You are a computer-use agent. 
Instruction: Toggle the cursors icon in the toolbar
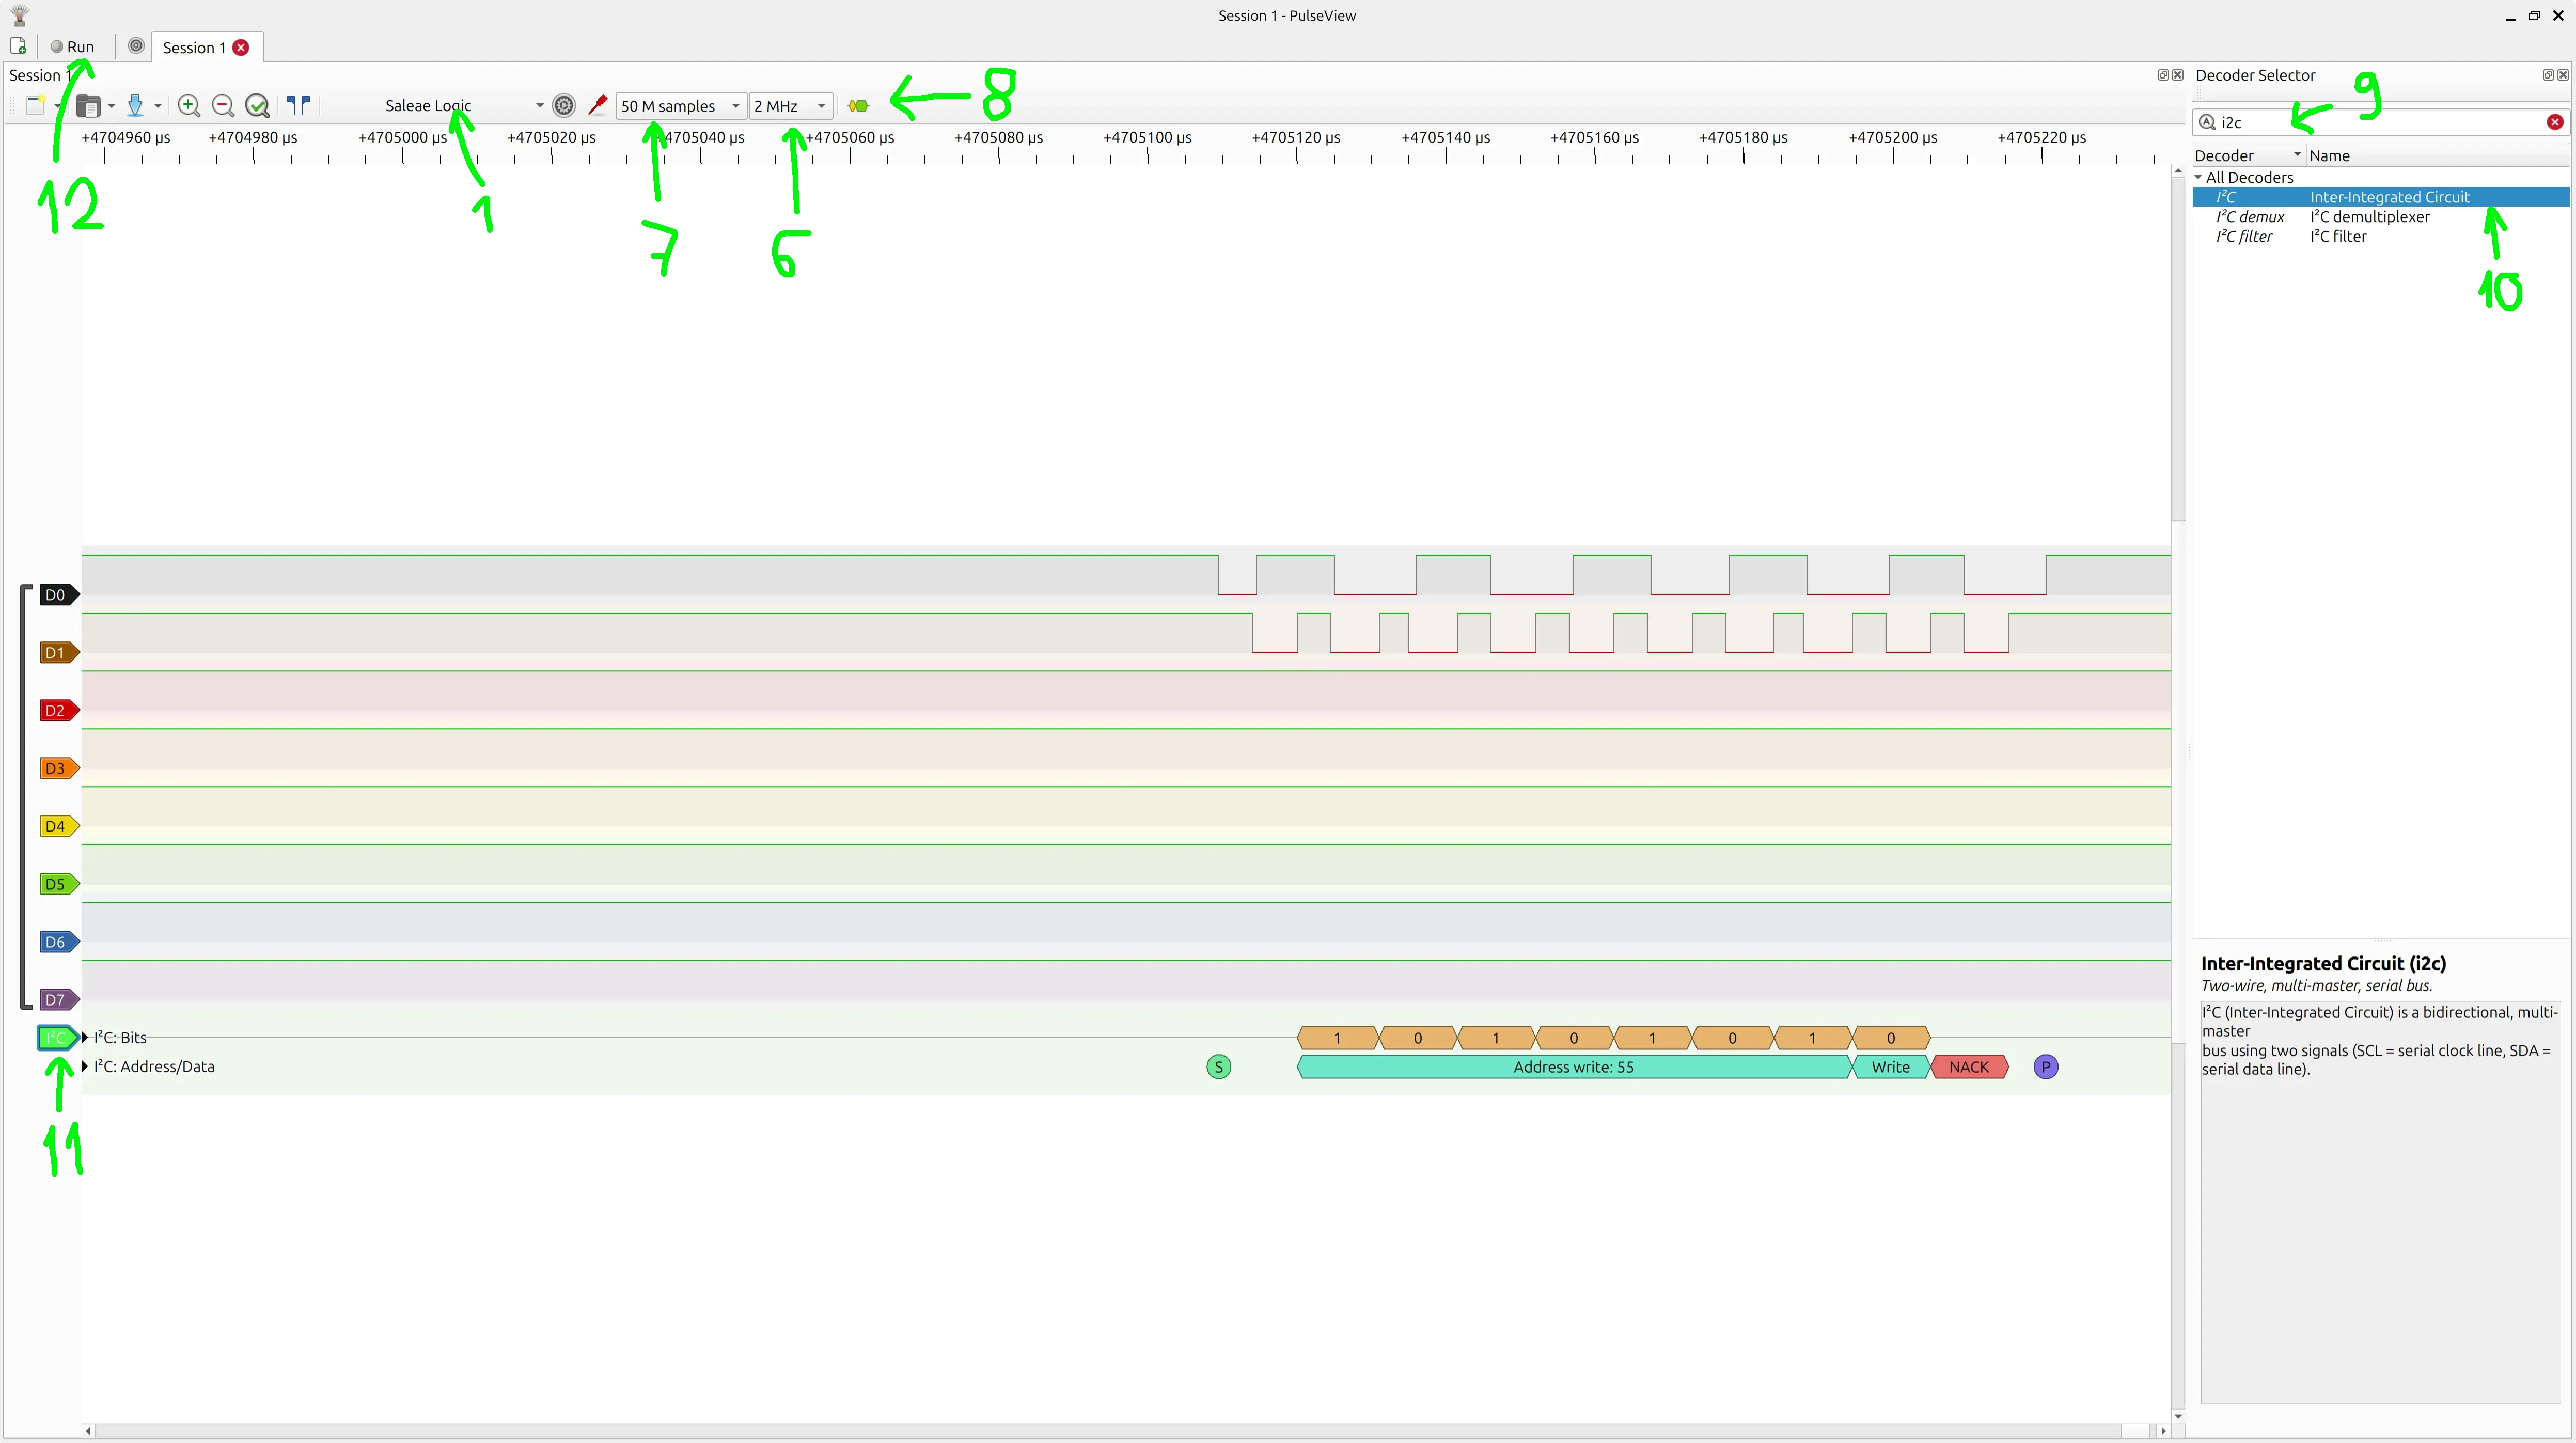click(298, 104)
